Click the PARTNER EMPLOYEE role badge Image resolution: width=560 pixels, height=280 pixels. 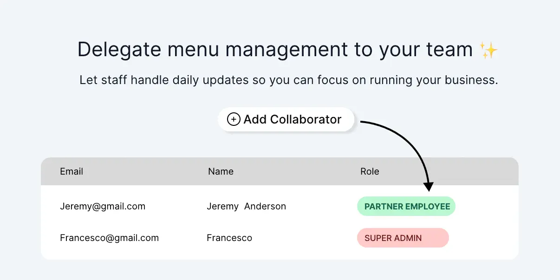pos(406,206)
